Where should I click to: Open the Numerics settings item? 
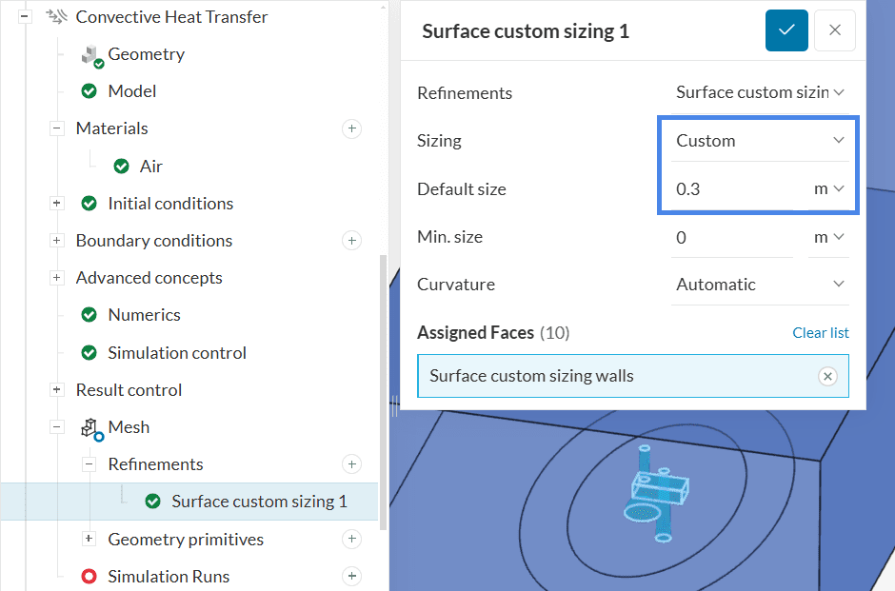click(144, 315)
